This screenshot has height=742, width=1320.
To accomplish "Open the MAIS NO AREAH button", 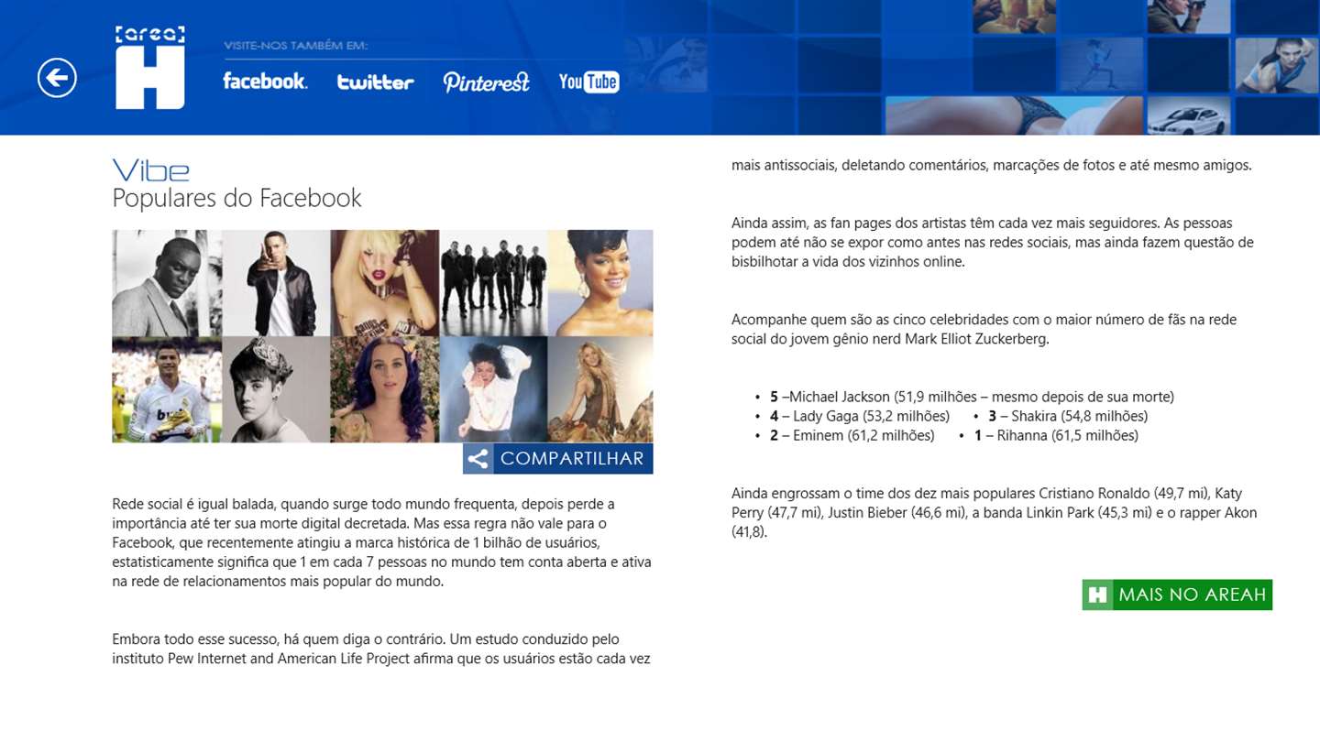I will (x=1177, y=595).
